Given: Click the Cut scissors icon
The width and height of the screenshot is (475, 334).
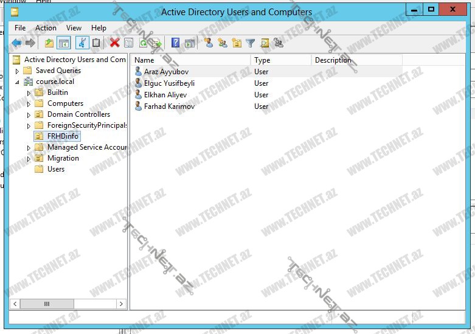Looking at the screenshot, I should [81, 43].
